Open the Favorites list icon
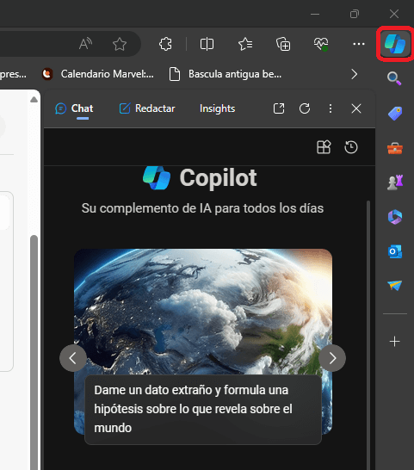Viewport: 414px width, 470px height. 245,44
